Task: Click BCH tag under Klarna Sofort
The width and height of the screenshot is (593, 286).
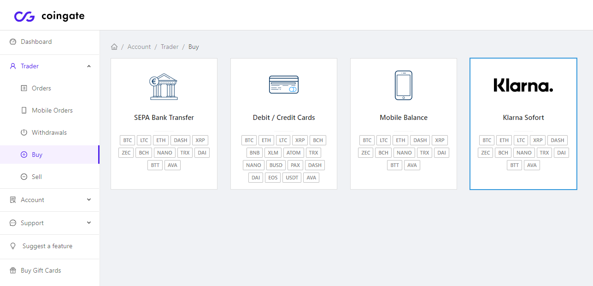Action: pyautogui.click(x=503, y=153)
